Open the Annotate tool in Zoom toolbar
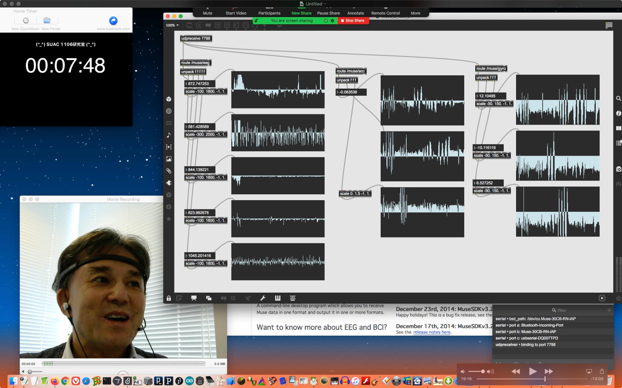Viewport: 622px width, 388px height. (355, 13)
